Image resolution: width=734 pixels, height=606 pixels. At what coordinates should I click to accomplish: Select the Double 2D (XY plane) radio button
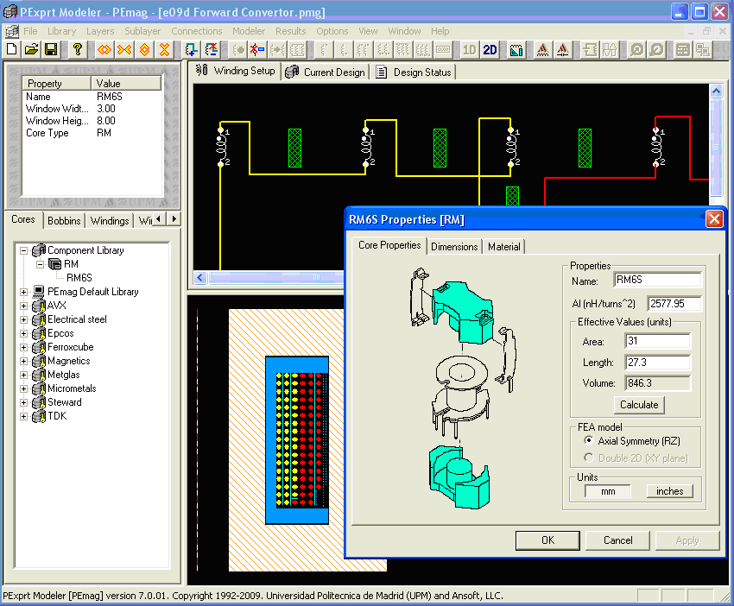click(588, 458)
